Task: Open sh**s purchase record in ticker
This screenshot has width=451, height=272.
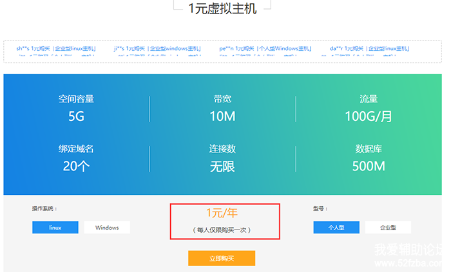Action: tap(56, 48)
